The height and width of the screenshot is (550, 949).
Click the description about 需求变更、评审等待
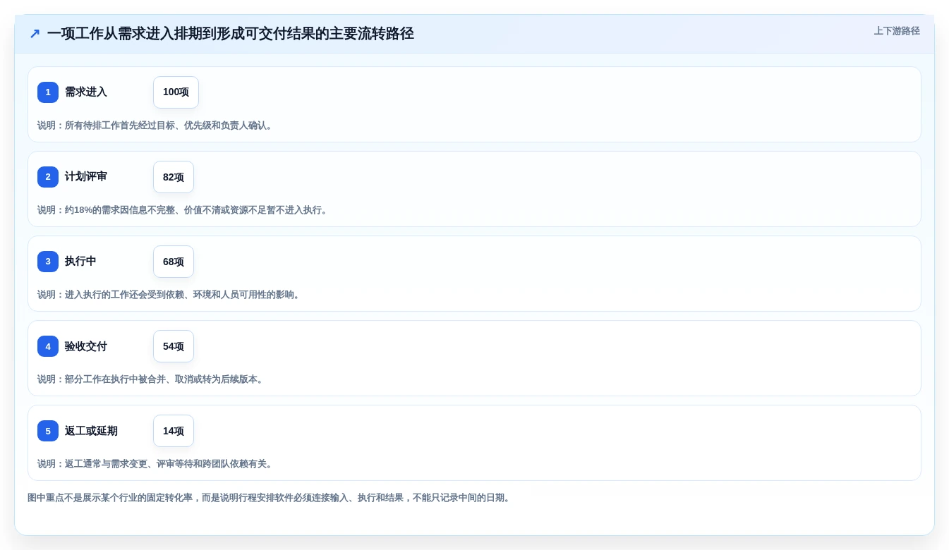coord(157,464)
